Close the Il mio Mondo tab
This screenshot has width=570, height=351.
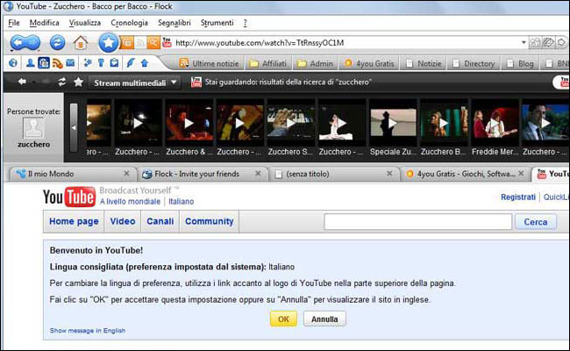[125, 174]
